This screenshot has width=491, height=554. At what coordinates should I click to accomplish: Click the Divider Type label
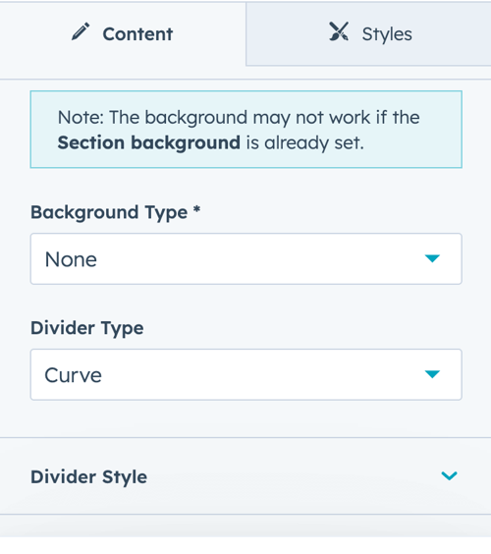(86, 328)
